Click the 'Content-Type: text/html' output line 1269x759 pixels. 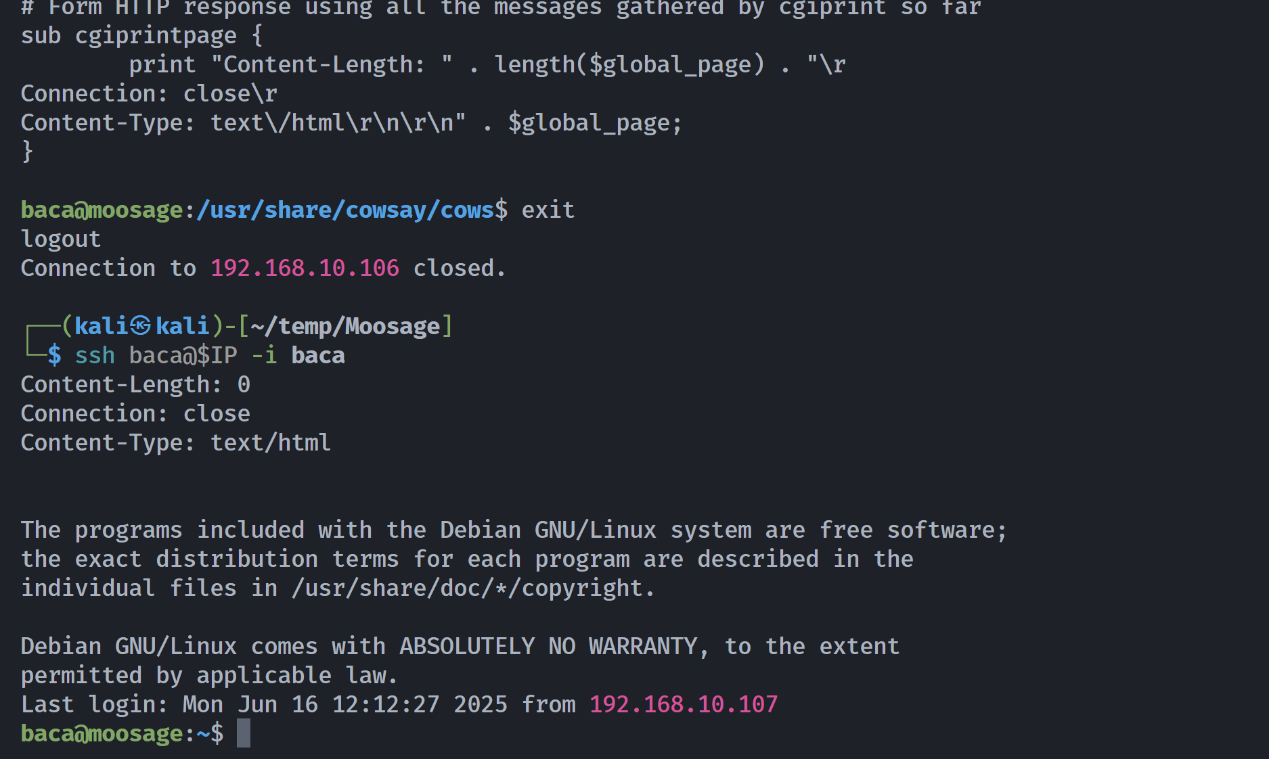click(176, 442)
